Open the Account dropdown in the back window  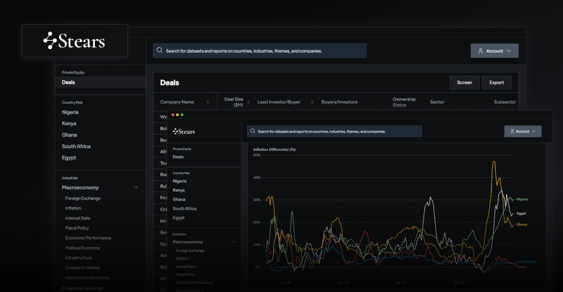(494, 51)
